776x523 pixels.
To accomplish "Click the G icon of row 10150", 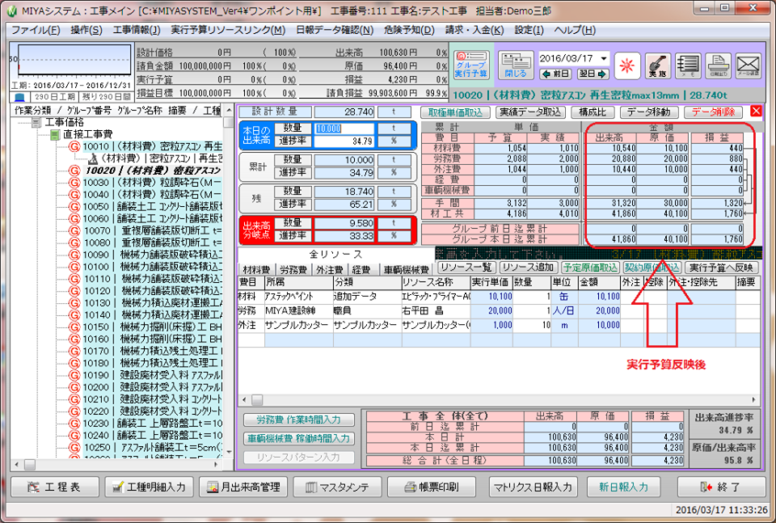I will 74,327.
